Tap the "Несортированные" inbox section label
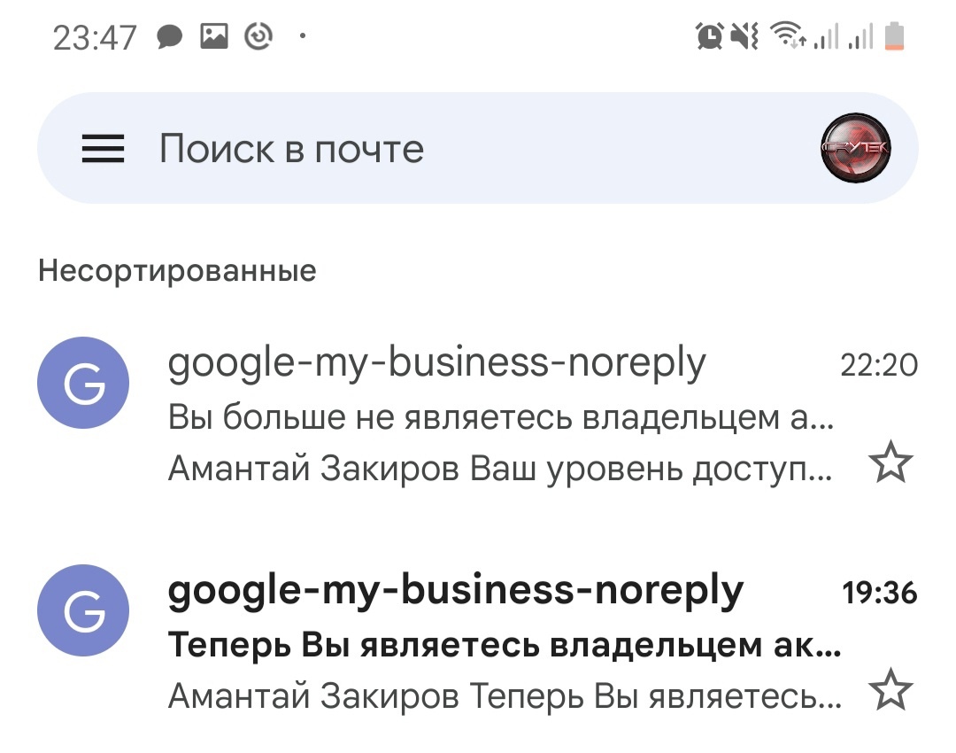This screenshot has width=956, height=753. point(177,270)
